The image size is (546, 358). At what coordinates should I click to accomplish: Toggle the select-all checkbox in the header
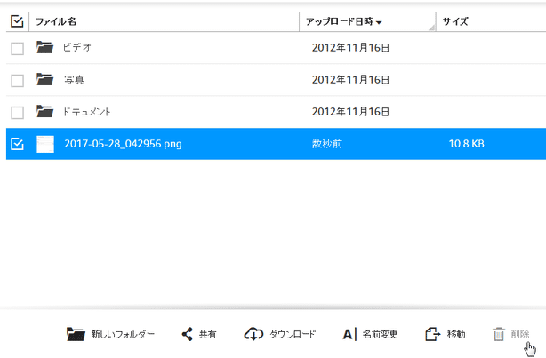17,21
